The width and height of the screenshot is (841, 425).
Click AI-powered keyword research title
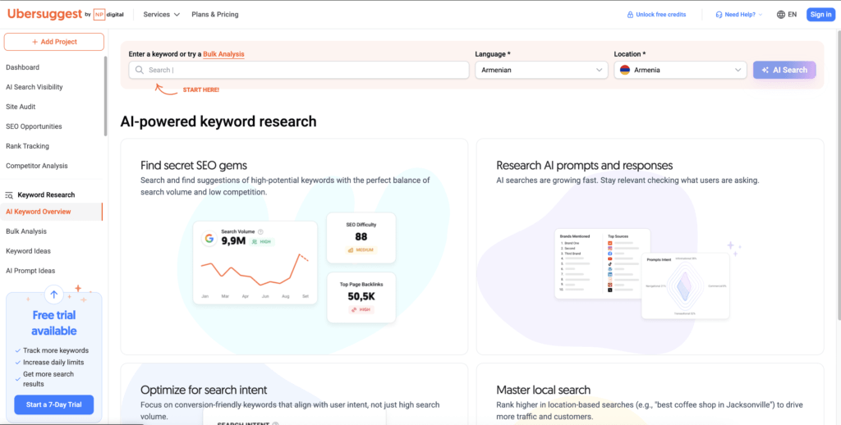tap(218, 121)
